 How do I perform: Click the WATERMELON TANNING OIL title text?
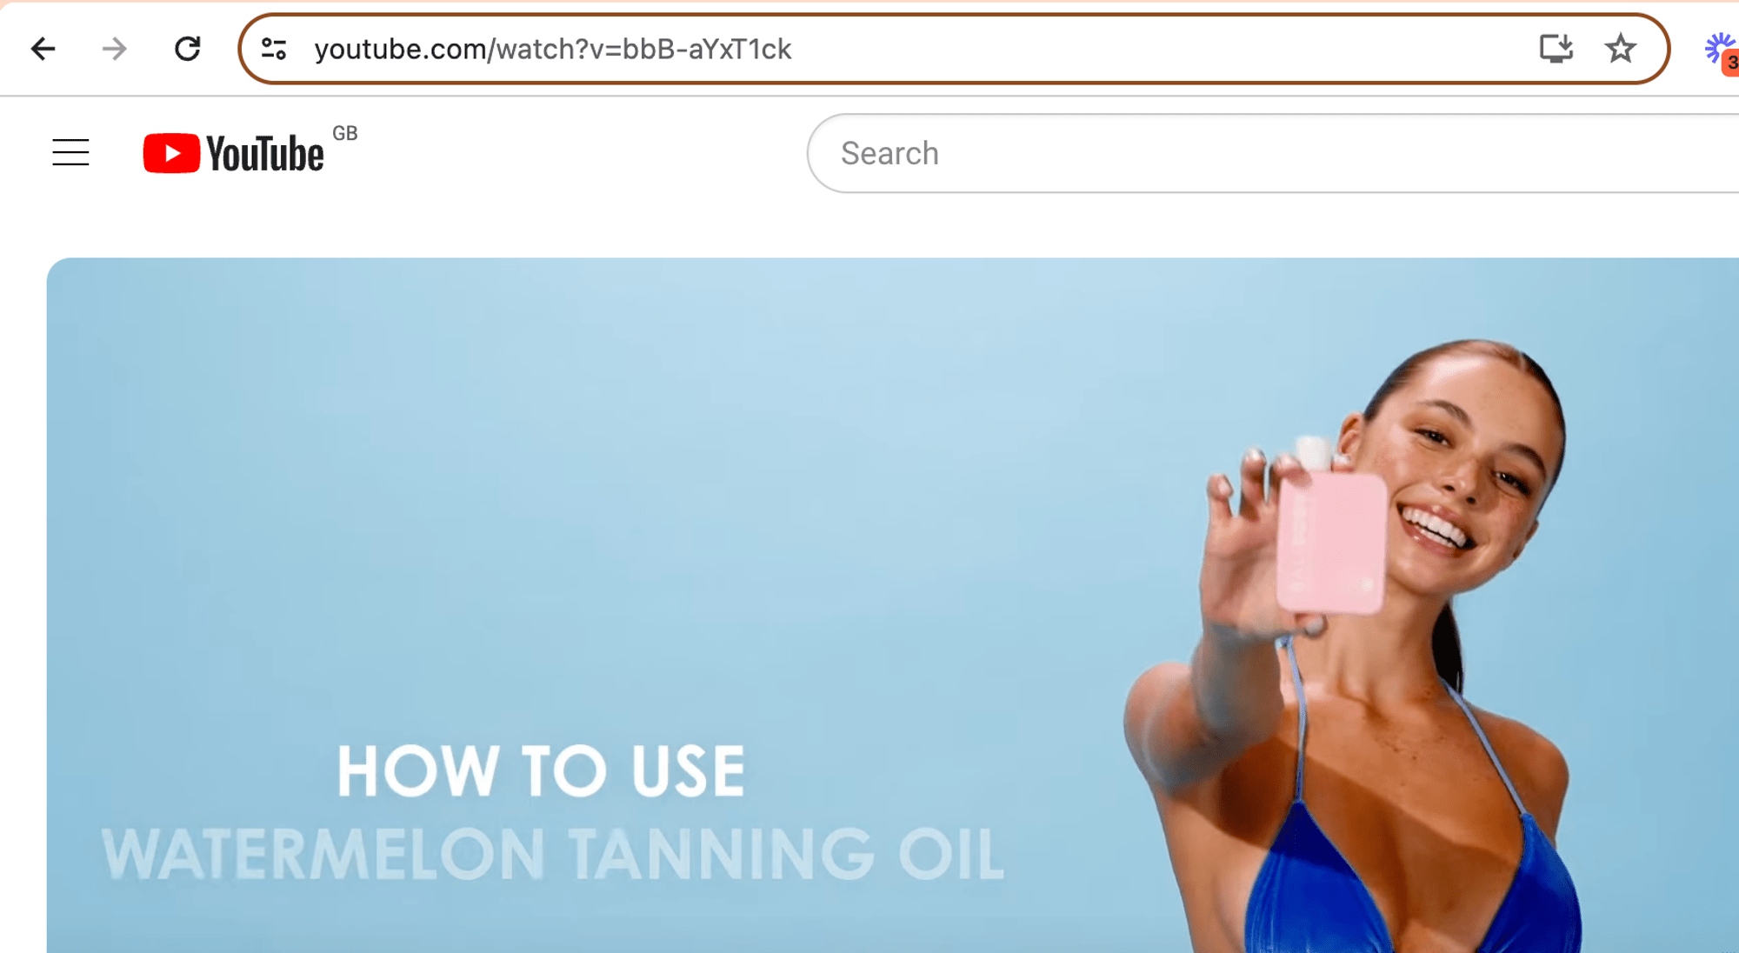553,854
